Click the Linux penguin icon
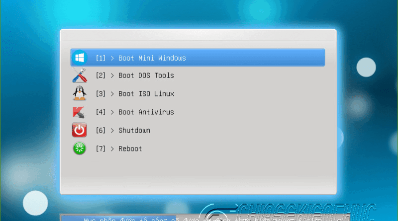Screen dimensions: 398x221 [x=80, y=93]
